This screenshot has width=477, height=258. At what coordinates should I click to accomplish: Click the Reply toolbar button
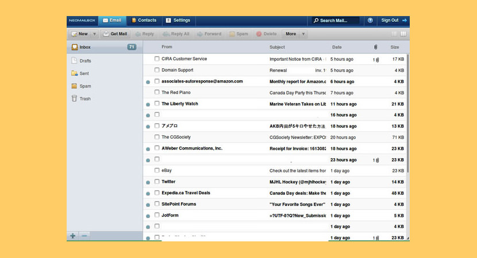[x=145, y=34]
